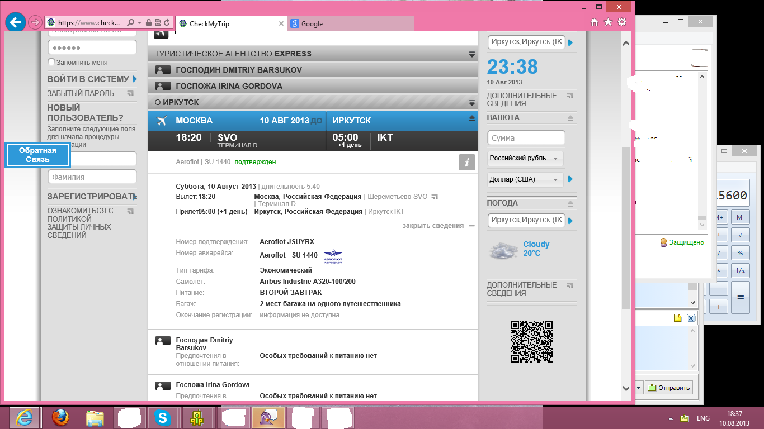
Task: Click the page vertical scrollbar thumb
Action: [x=626, y=228]
